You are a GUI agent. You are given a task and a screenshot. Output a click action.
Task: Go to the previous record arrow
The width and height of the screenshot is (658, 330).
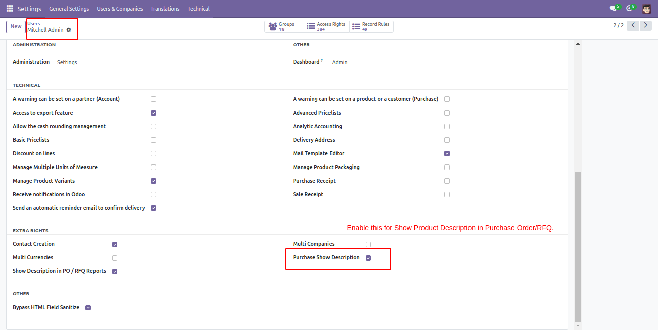[633, 25]
